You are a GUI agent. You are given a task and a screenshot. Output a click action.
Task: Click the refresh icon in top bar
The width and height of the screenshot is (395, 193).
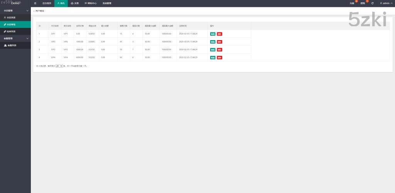[x=372, y=3]
